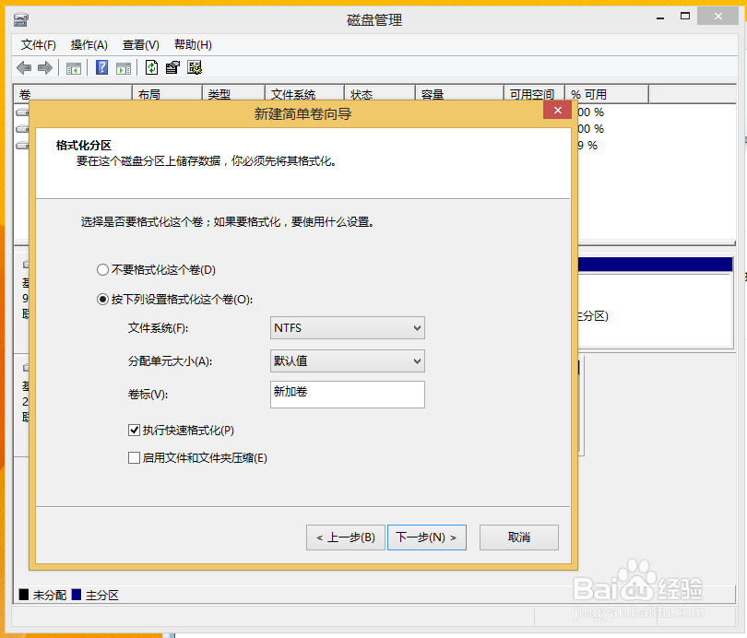Image resolution: width=747 pixels, height=638 pixels.
Task: Click the 上一步 button
Action: 345,537
